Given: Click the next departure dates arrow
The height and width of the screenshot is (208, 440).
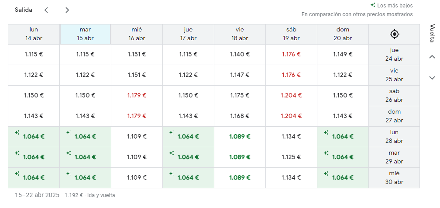Looking at the screenshot, I should pos(67,10).
